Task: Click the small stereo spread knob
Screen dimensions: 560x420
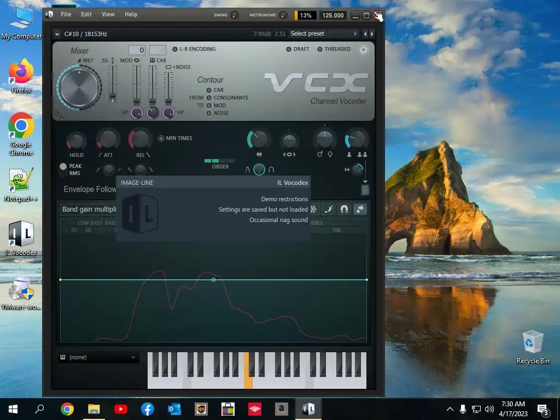Action: tap(358, 170)
